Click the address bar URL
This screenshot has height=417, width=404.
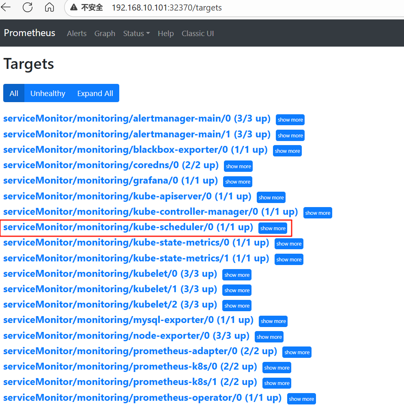coord(167,8)
